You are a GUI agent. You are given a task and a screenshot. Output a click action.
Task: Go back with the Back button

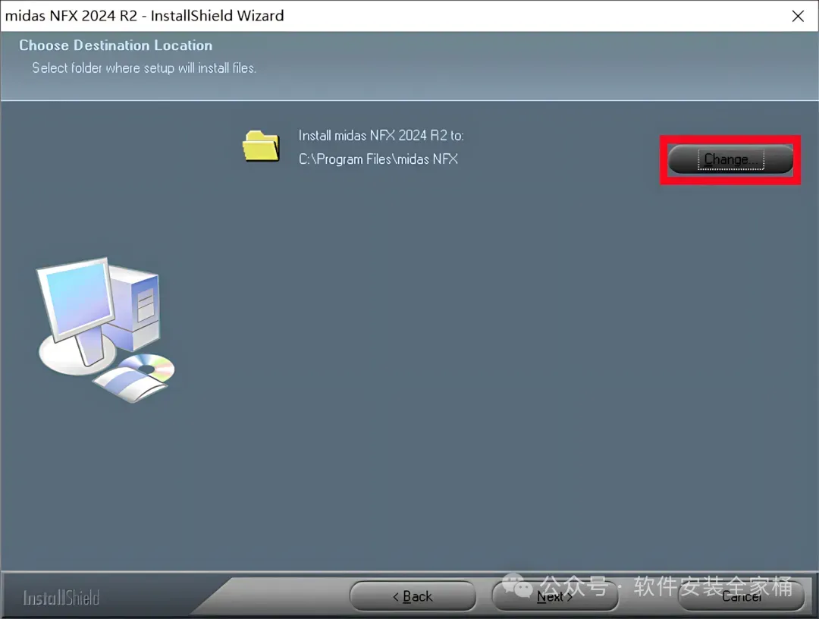click(x=413, y=596)
